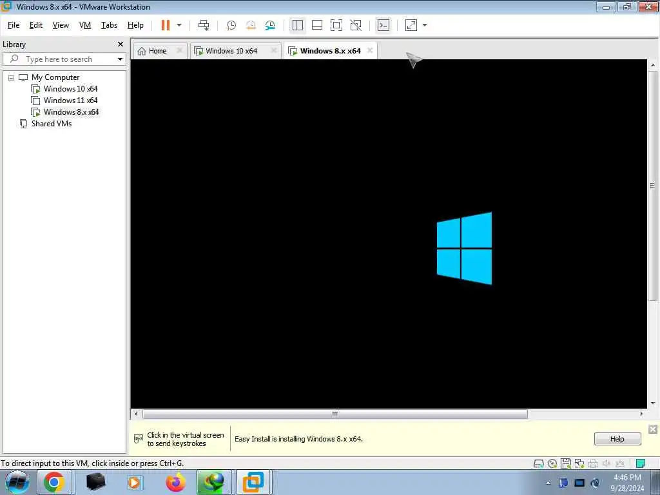Click the VMware Workstation taskbar icon
The image size is (660, 495).
[x=253, y=482]
